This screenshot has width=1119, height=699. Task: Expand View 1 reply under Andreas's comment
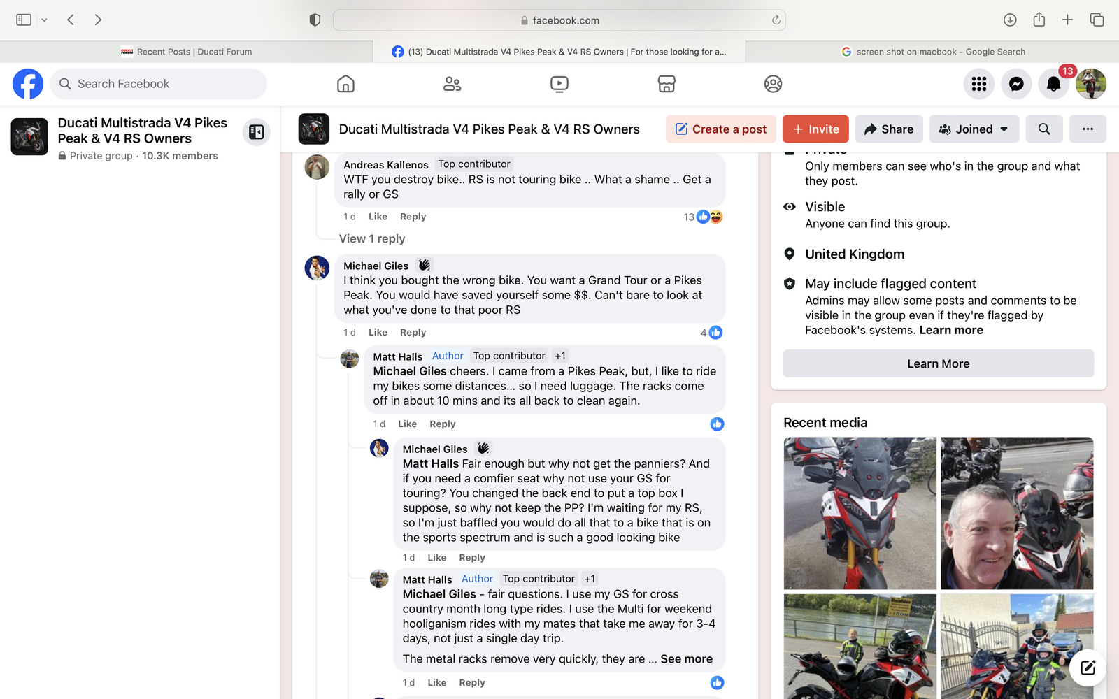click(372, 239)
